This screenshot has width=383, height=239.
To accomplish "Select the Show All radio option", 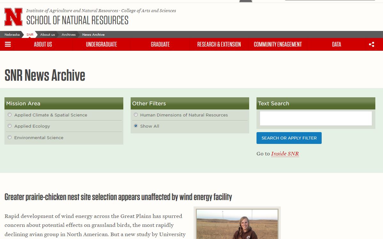I will (136, 126).
